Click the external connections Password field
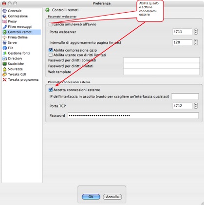 (x=133, y=115)
